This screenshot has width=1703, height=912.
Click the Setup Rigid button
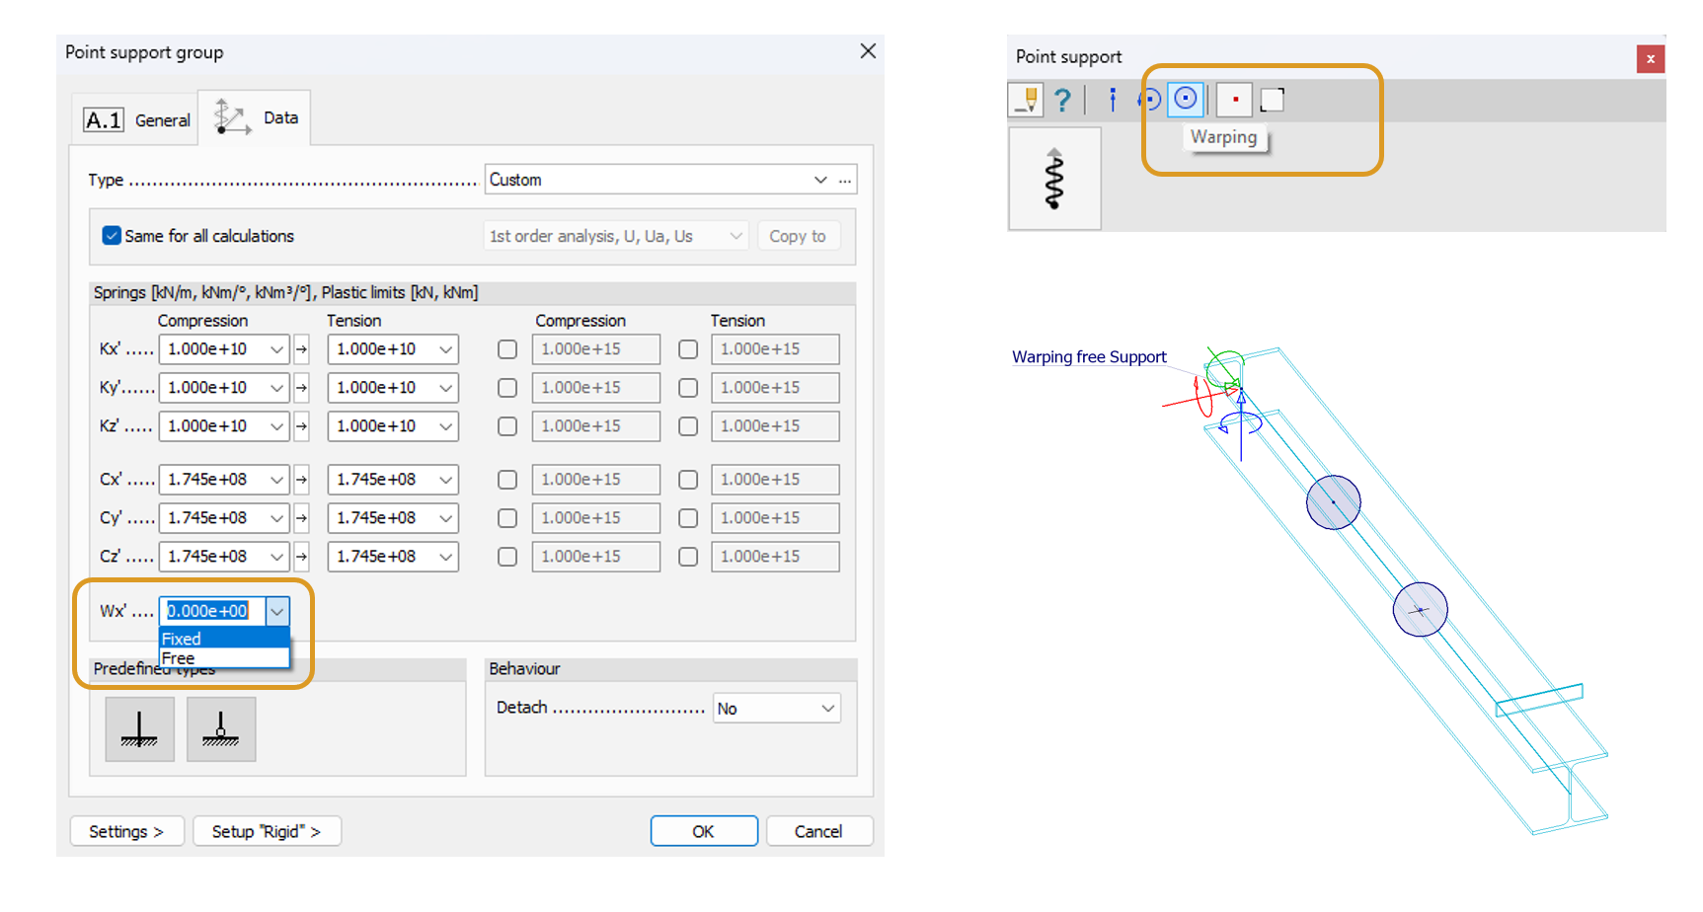pos(267,831)
